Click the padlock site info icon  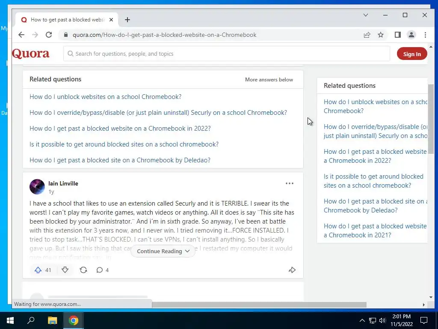coord(66,35)
